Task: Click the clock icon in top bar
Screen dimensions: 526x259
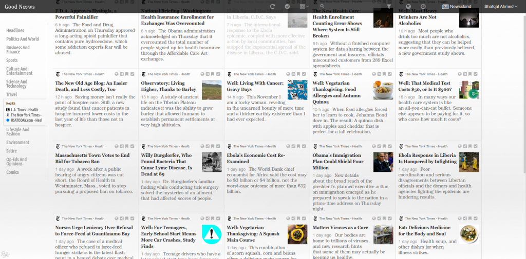Action: tap(423, 6)
